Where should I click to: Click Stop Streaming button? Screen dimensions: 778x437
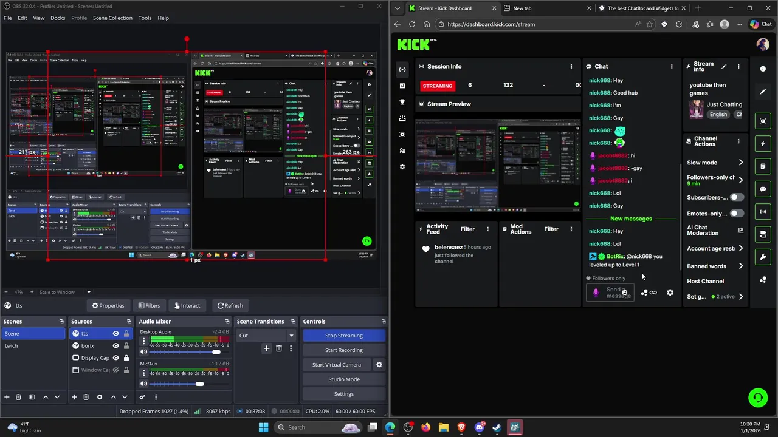(x=343, y=336)
